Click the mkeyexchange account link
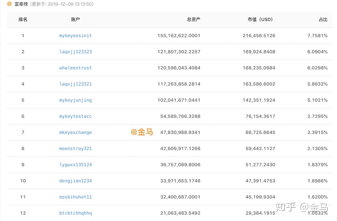 [75, 132]
